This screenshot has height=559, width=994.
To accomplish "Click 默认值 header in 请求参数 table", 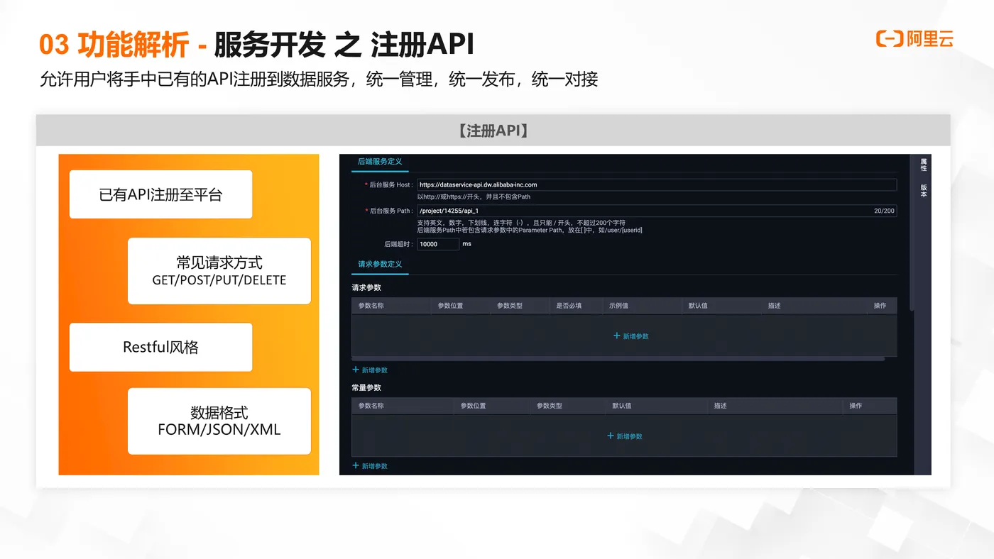I will tap(698, 306).
